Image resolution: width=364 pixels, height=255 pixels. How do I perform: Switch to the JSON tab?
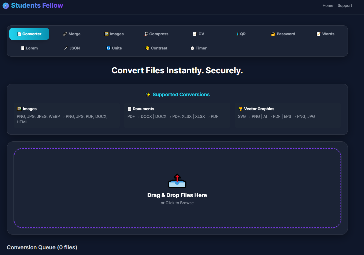[72, 48]
